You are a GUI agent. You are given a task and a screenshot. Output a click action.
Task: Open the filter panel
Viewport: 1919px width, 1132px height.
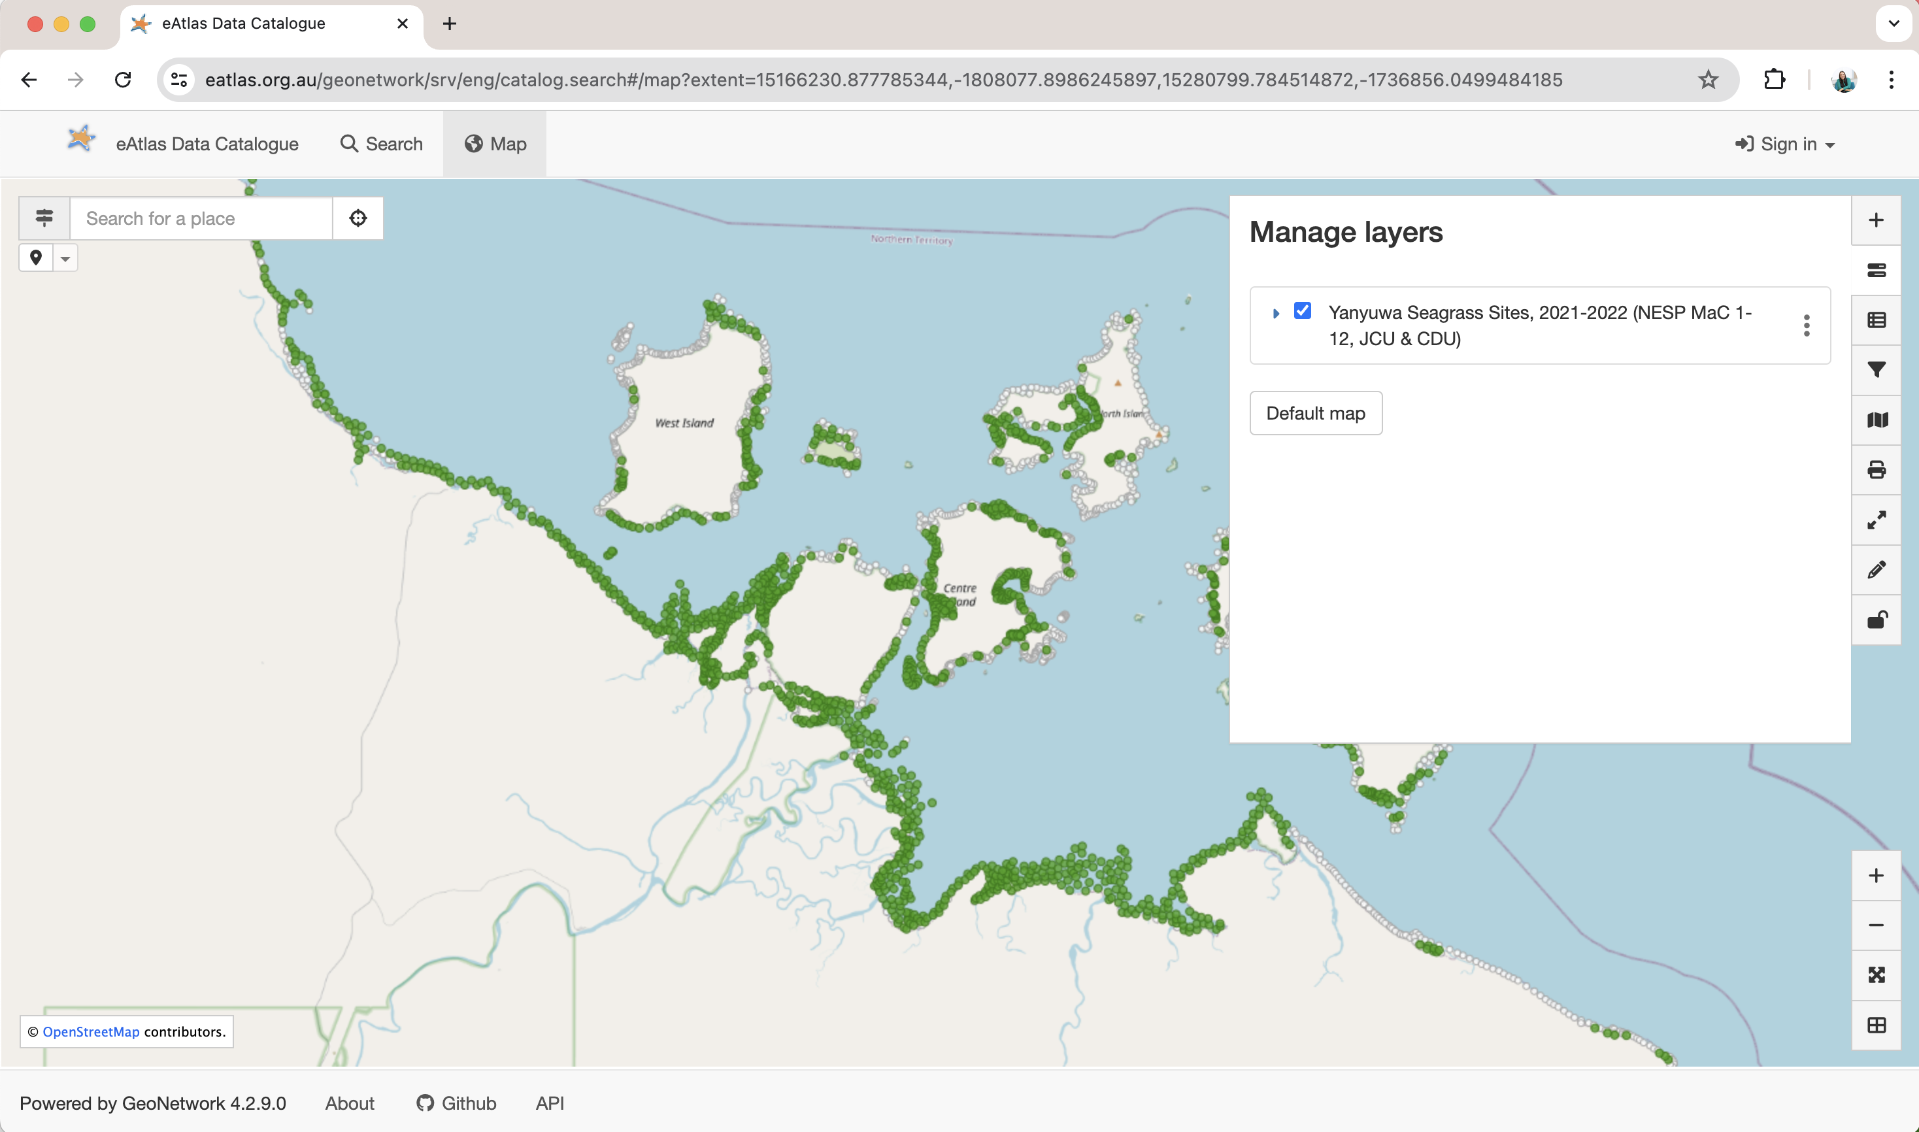click(x=1877, y=369)
